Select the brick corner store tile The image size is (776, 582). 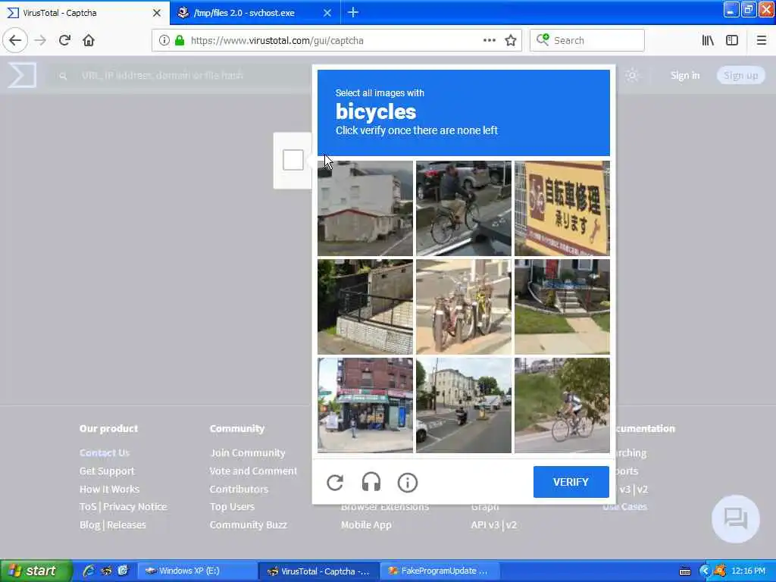click(x=365, y=405)
